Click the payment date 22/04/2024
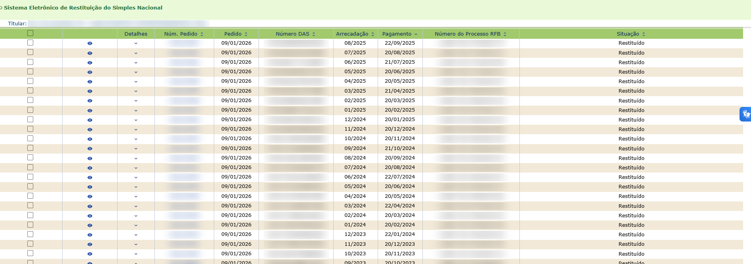The image size is (751, 264). (400, 206)
